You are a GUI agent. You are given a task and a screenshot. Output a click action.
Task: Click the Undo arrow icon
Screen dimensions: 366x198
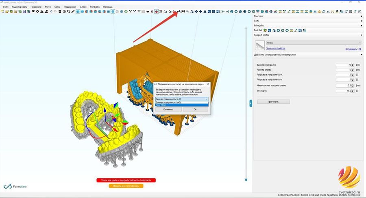pyautogui.click(x=51, y=11)
